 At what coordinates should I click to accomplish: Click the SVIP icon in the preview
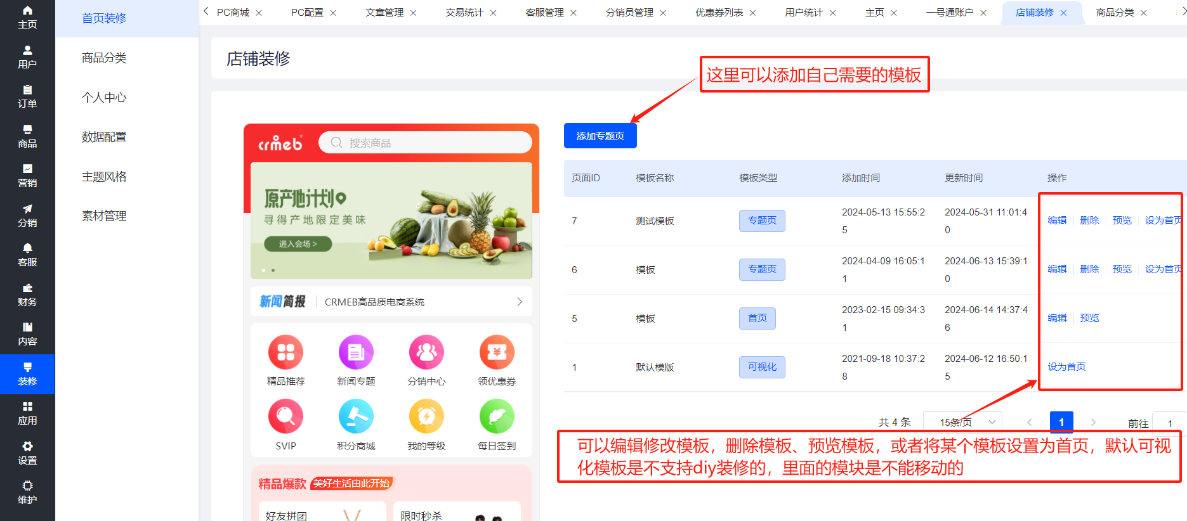click(x=285, y=416)
